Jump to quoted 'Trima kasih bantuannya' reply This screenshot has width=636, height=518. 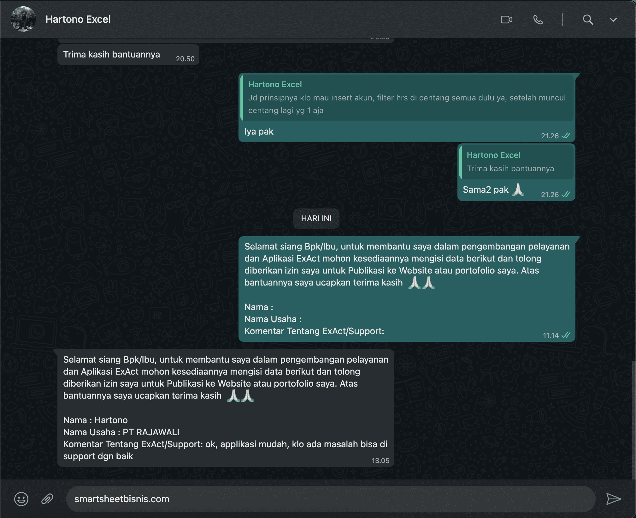516,162
